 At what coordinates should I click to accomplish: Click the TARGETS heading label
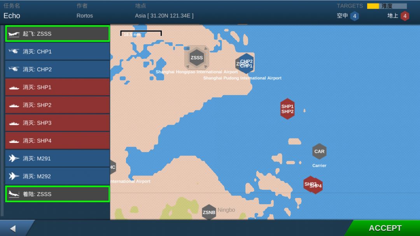(x=350, y=6)
